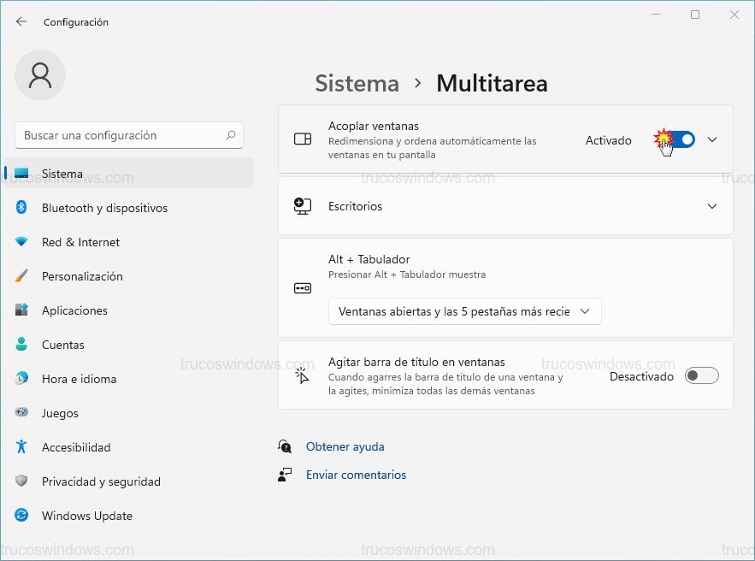
Task: Enable Agitar barra de título en ventanas
Action: tap(701, 375)
